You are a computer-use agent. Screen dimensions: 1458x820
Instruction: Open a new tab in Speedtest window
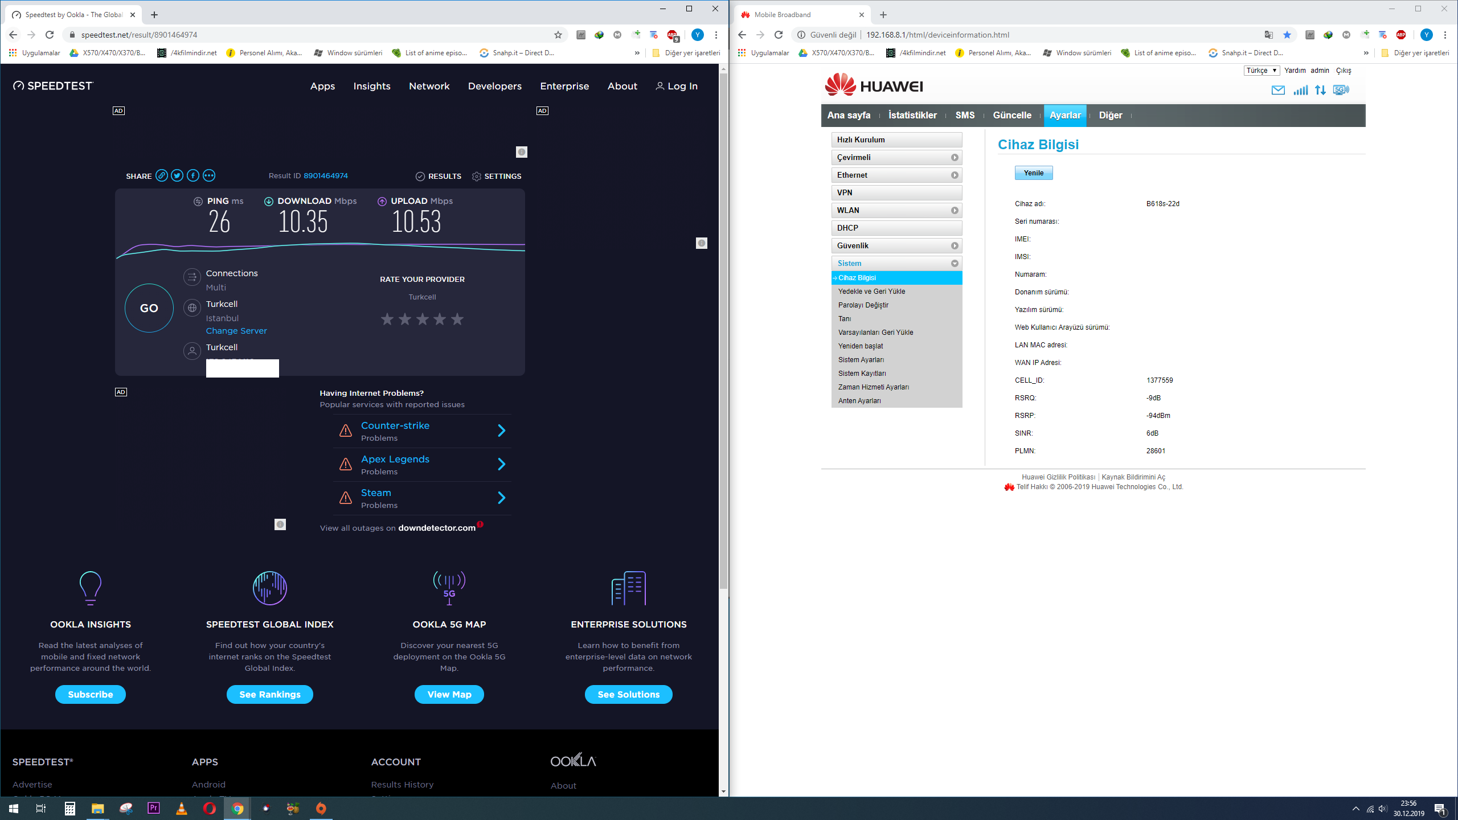click(154, 15)
